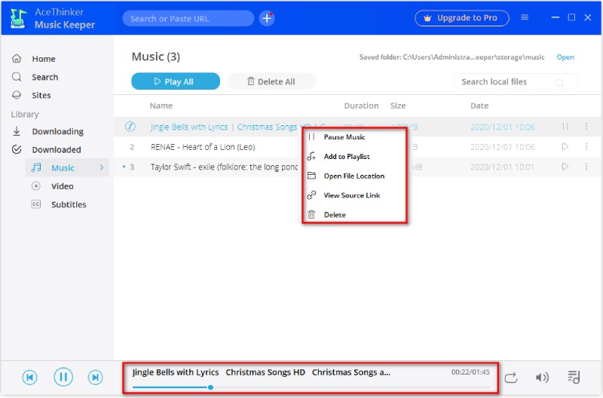Open Video category in sidebar

62,186
